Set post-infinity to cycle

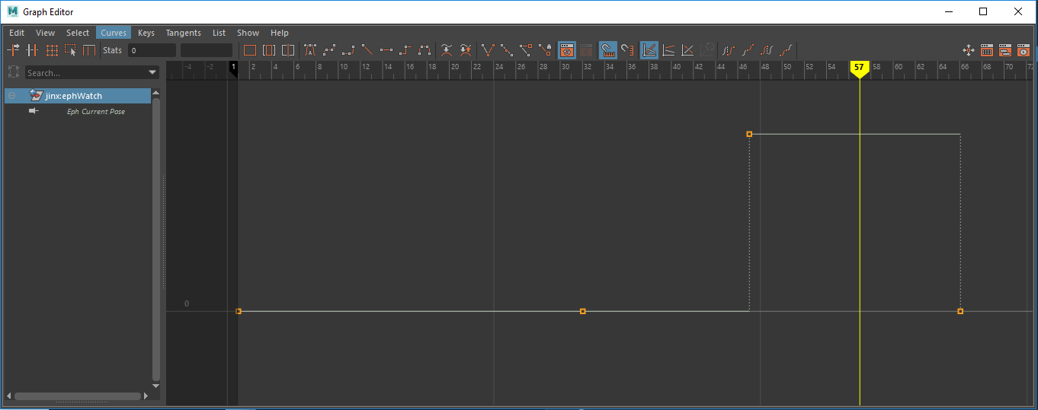[x=767, y=50]
